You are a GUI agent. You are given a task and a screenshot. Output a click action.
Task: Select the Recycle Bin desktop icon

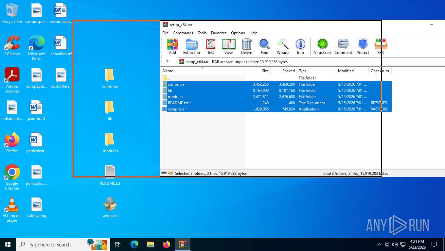[12, 13]
